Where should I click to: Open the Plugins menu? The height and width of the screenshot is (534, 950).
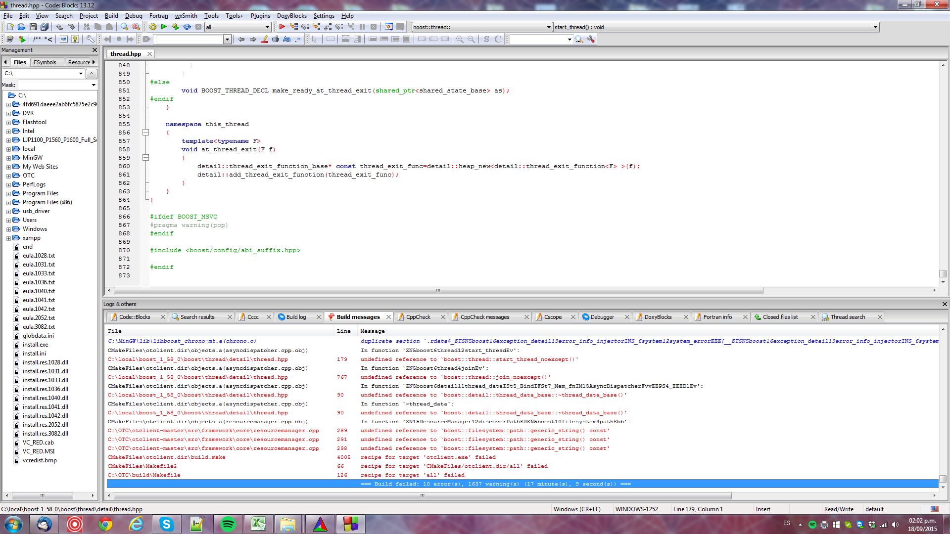pos(260,16)
